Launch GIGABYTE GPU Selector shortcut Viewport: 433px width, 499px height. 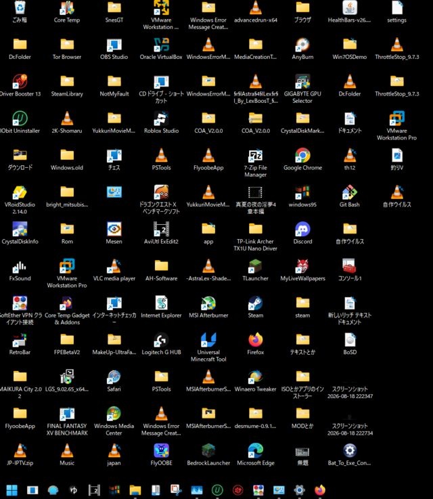tap(302, 81)
